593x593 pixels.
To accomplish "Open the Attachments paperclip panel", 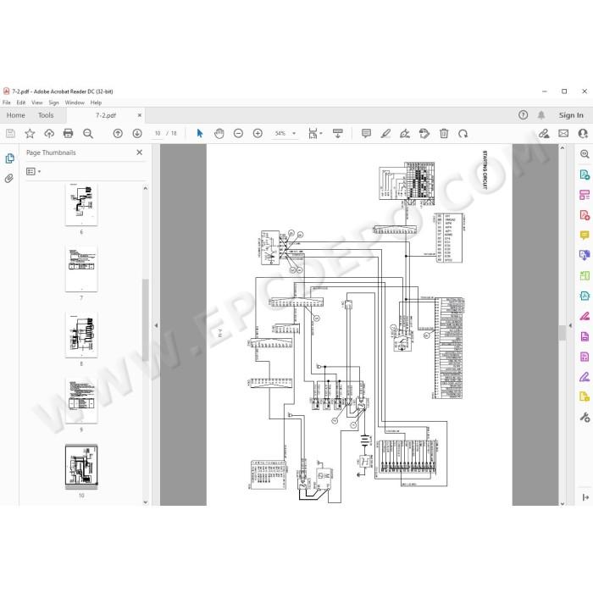I will tap(9, 178).
